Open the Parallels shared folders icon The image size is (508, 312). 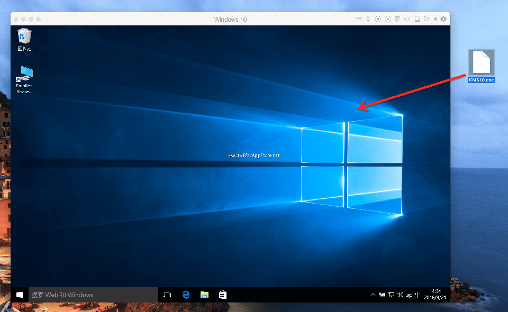pyautogui.click(x=427, y=19)
